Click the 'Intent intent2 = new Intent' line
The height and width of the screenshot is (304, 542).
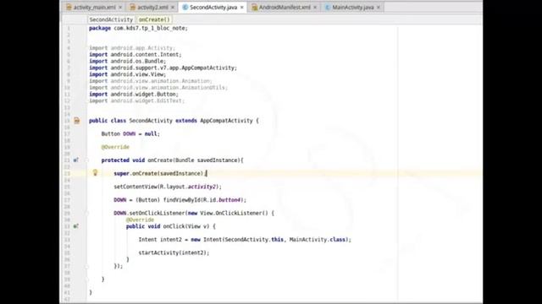tap(245, 240)
